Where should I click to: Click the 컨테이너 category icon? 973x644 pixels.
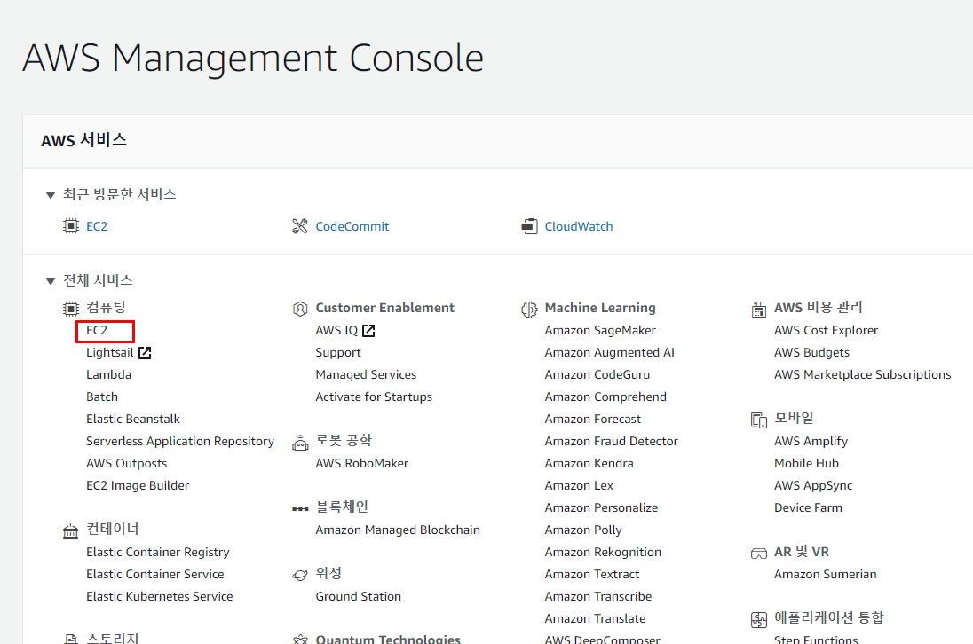point(71,530)
